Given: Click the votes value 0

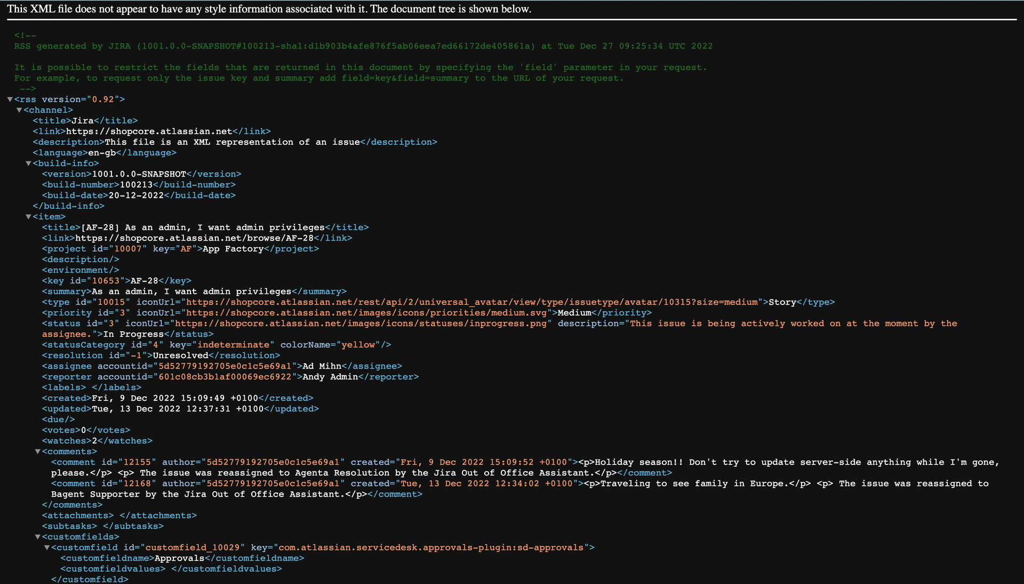Looking at the screenshot, I should (x=83, y=430).
